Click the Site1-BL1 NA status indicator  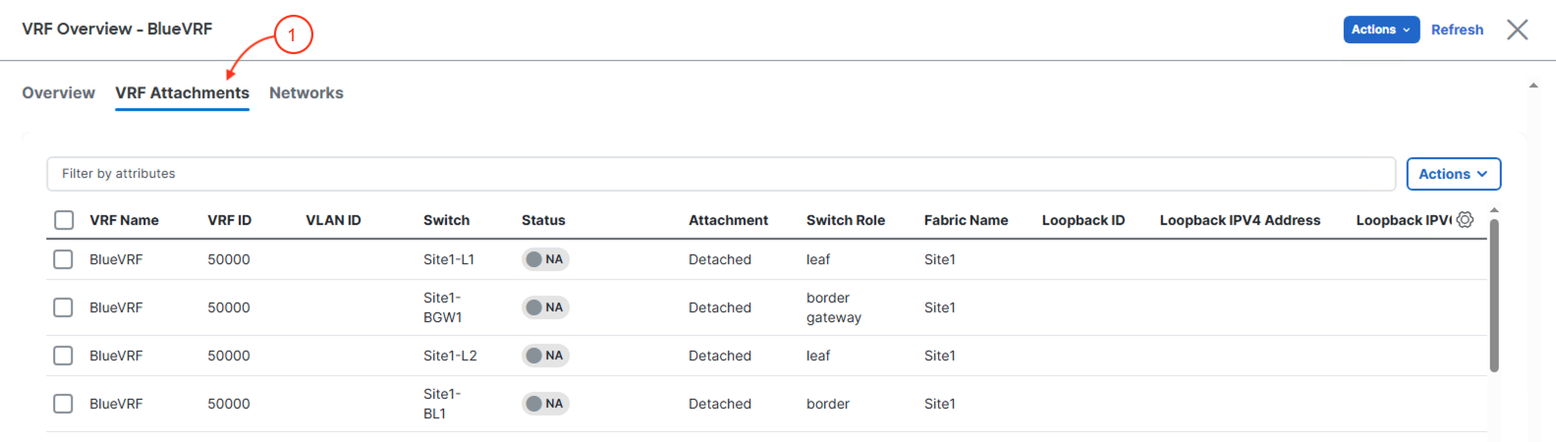pos(545,404)
